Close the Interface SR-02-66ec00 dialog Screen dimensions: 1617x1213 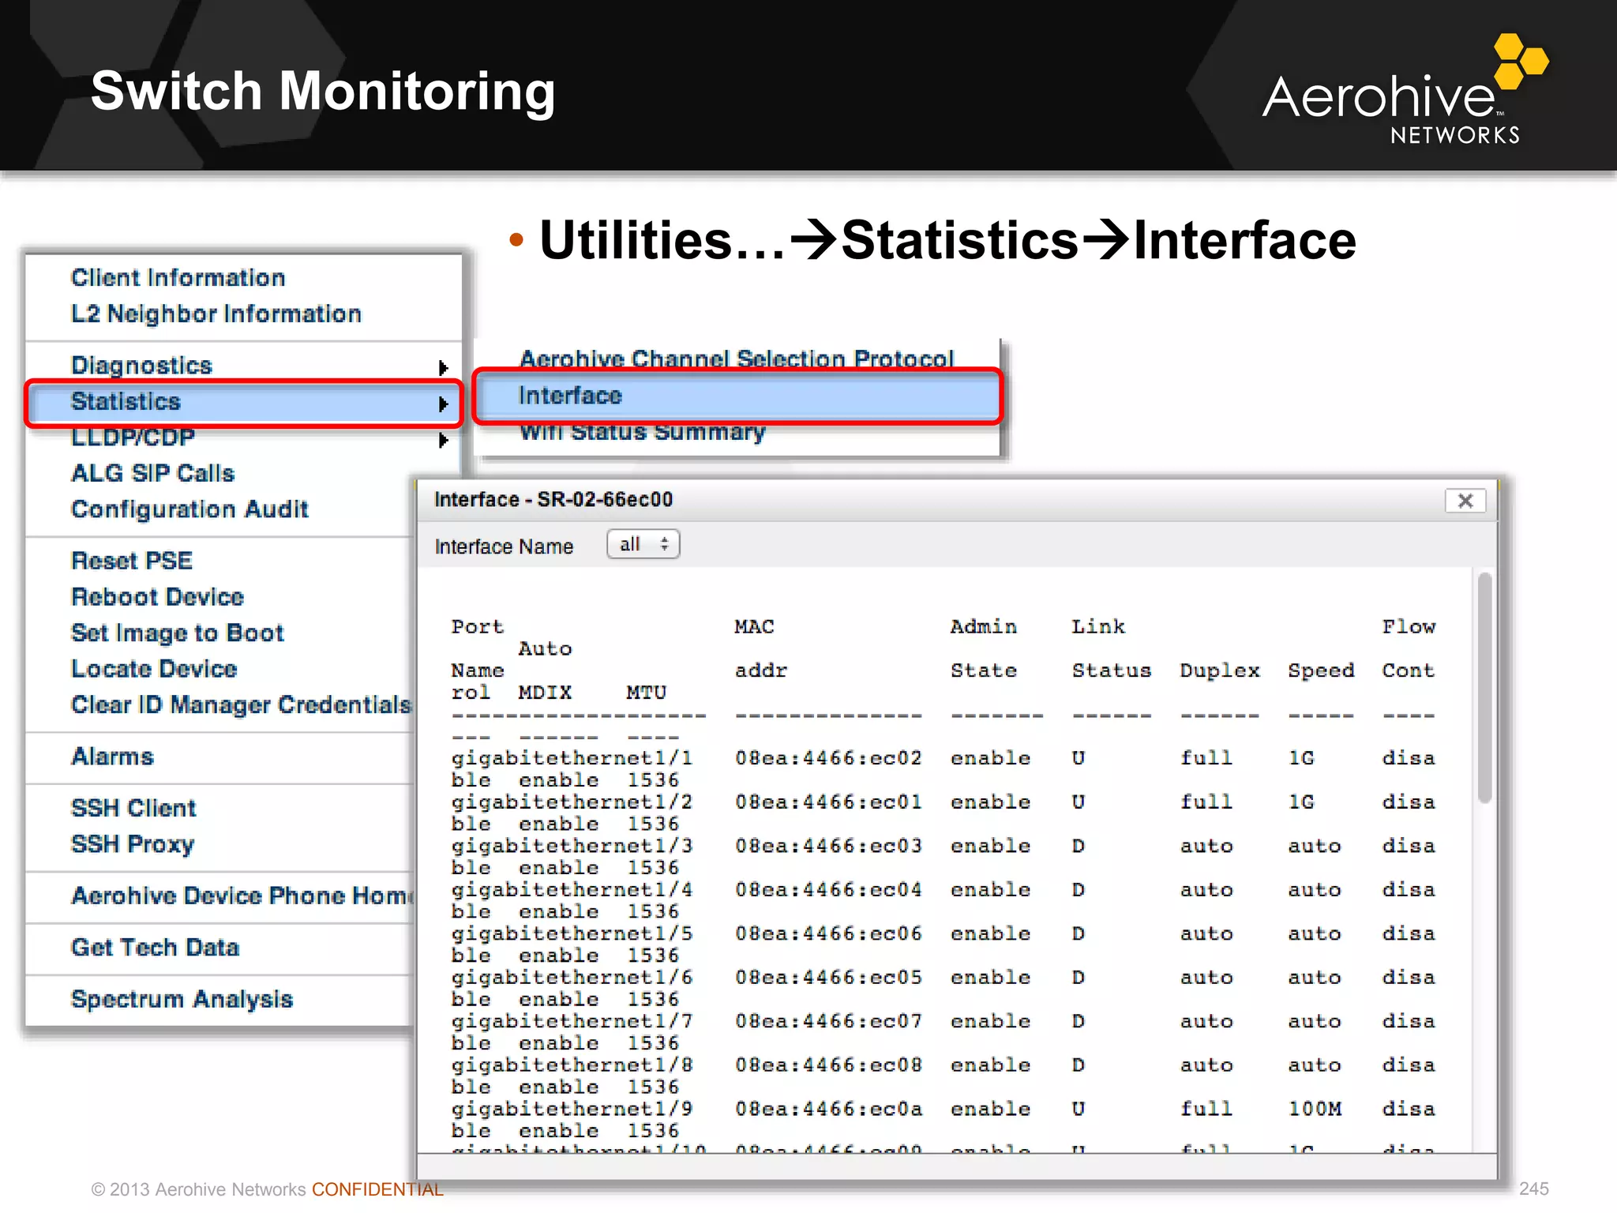pyautogui.click(x=1465, y=501)
